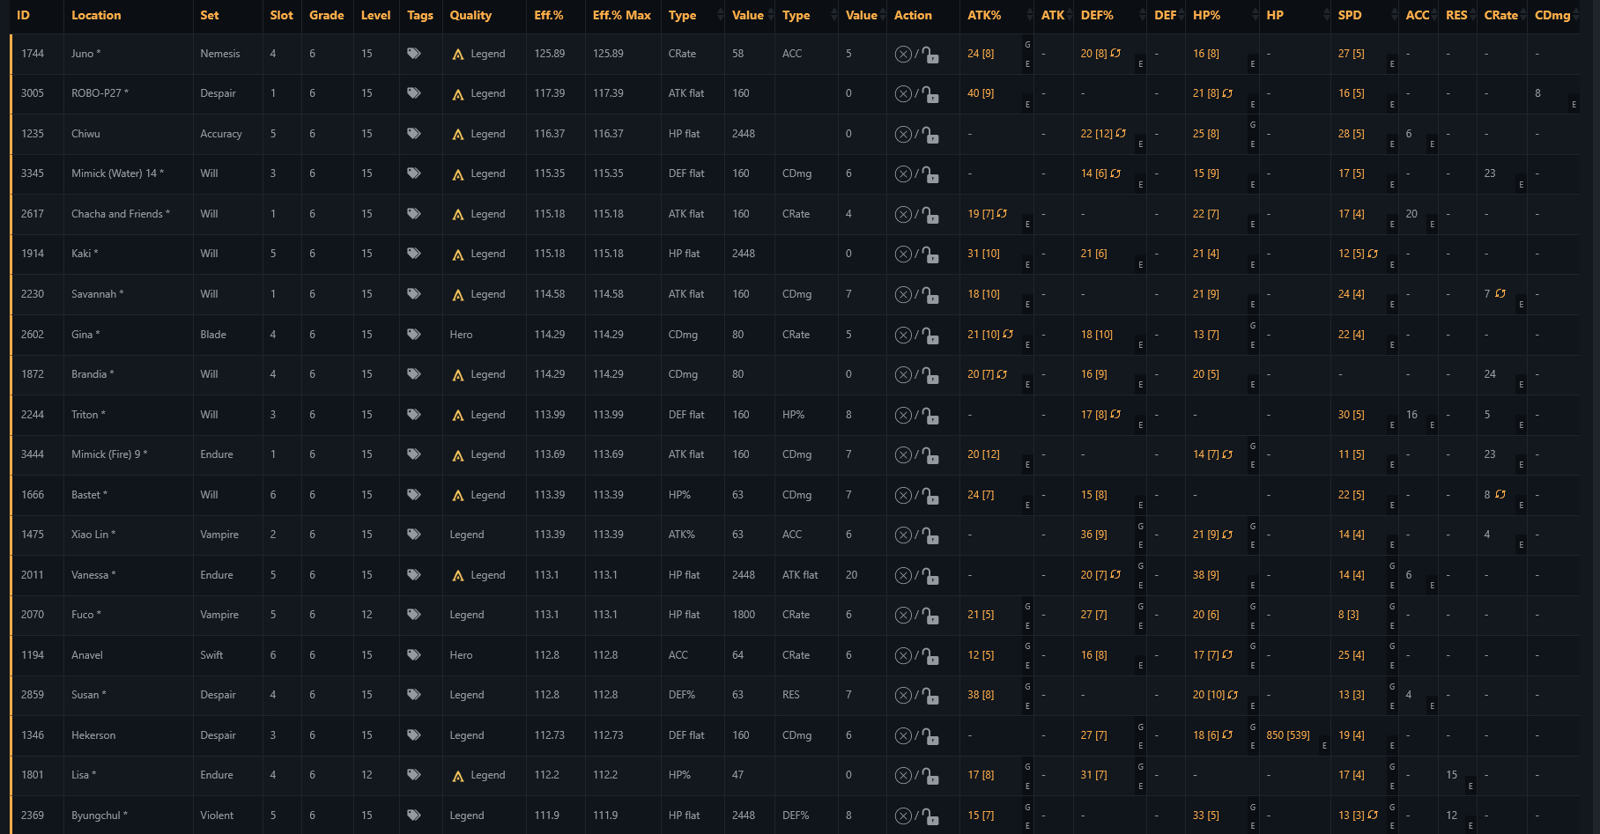Click the circled X action for Byungchul
This screenshot has height=834, width=1600.
click(x=903, y=816)
